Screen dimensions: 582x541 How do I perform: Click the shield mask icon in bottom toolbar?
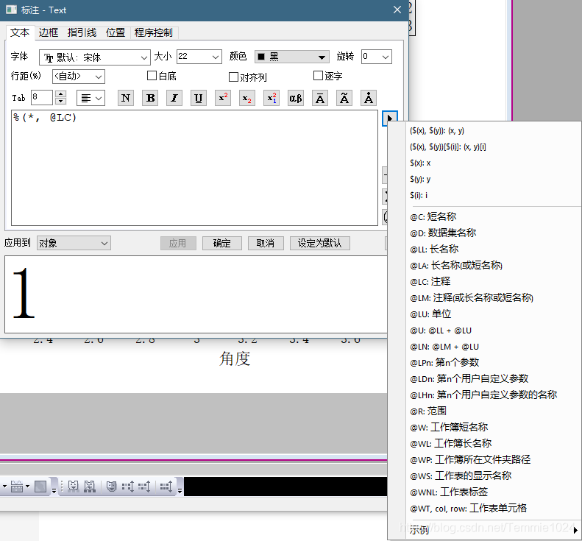point(111,486)
